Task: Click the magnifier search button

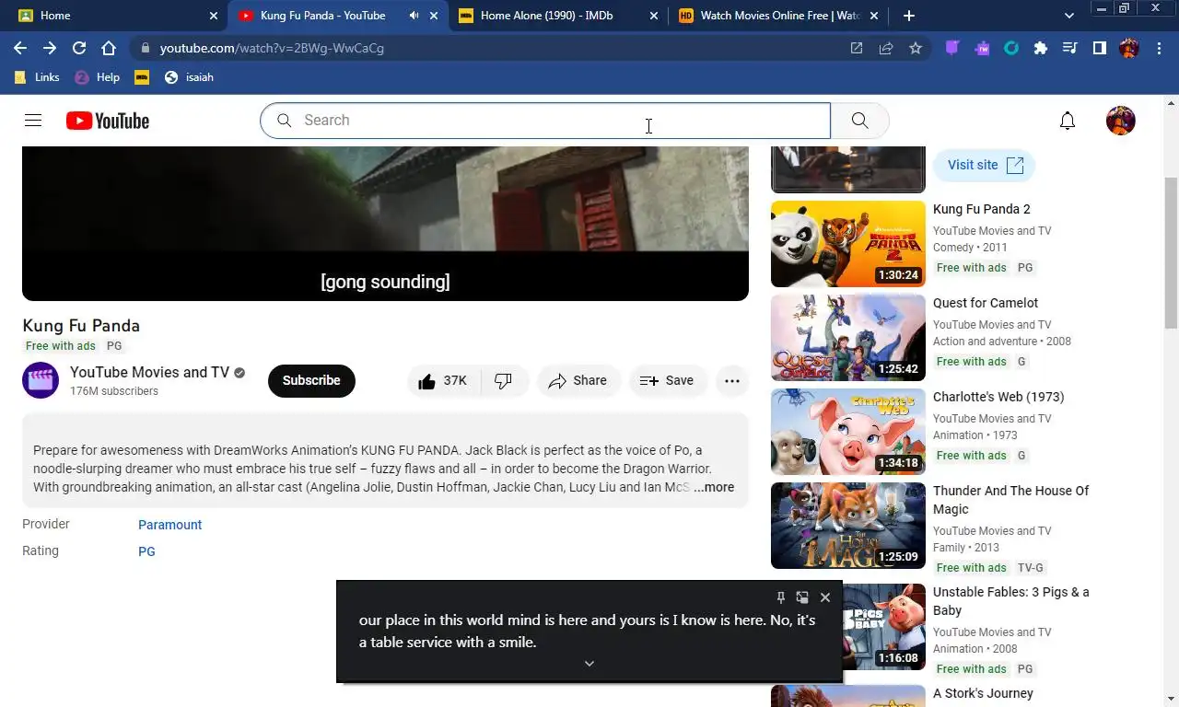Action: click(x=859, y=121)
